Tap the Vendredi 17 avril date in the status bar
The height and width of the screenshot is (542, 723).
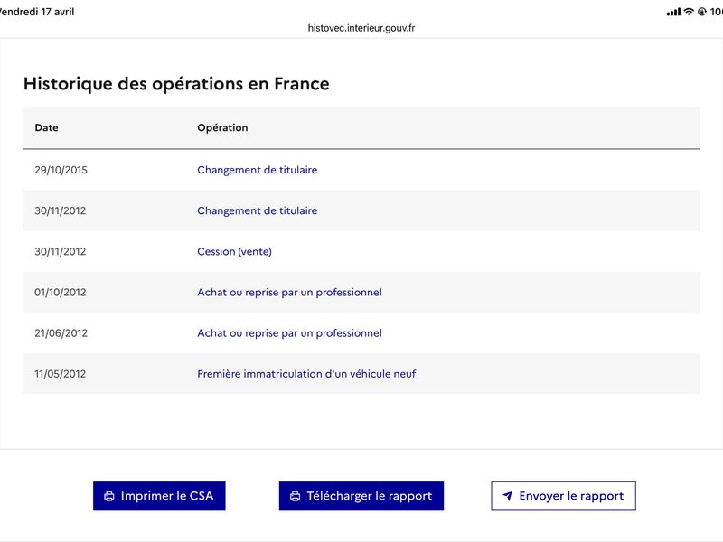[37, 12]
